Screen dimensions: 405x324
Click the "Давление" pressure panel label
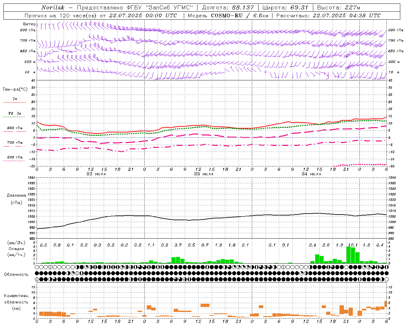point(16,196)
